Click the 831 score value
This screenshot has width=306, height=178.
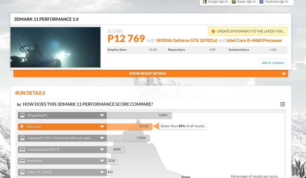coord(110,172)
